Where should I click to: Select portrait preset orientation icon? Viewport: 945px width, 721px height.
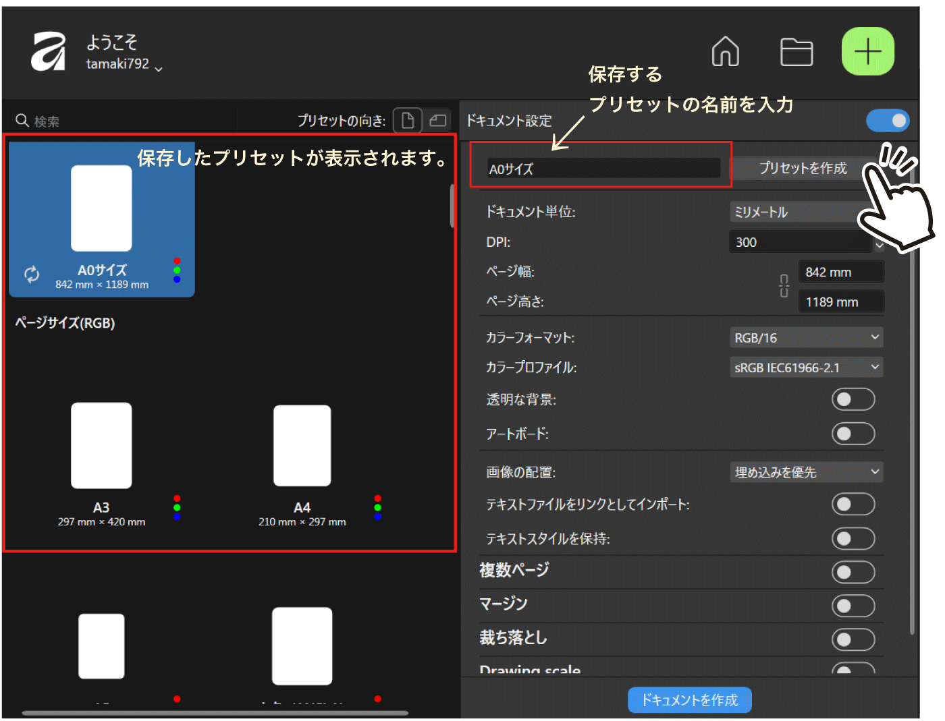[x=407, y=121]
